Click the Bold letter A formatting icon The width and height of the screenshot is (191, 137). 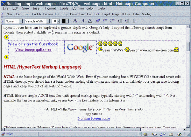[x=75, y=21]
